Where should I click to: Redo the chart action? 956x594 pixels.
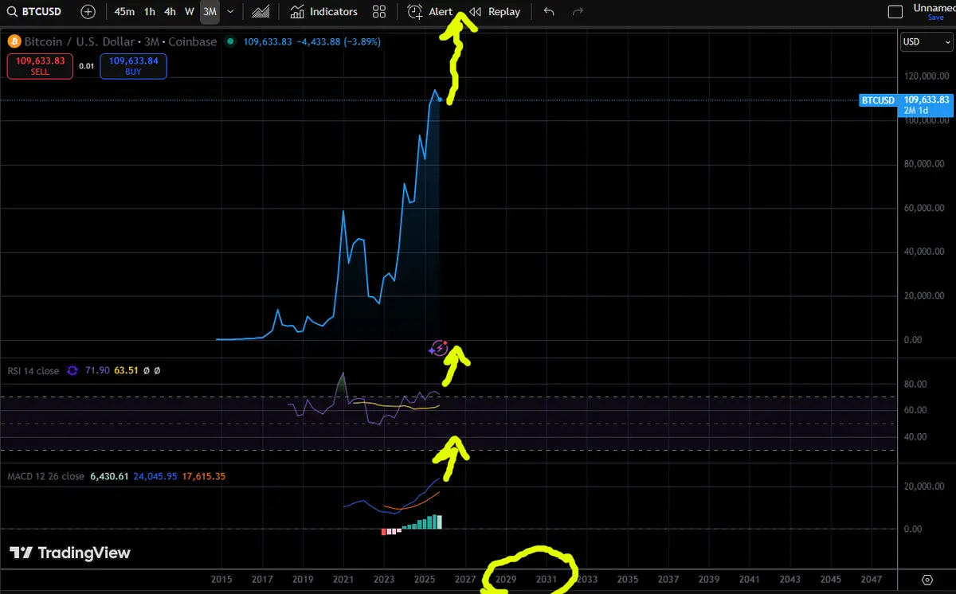(578, 12)
